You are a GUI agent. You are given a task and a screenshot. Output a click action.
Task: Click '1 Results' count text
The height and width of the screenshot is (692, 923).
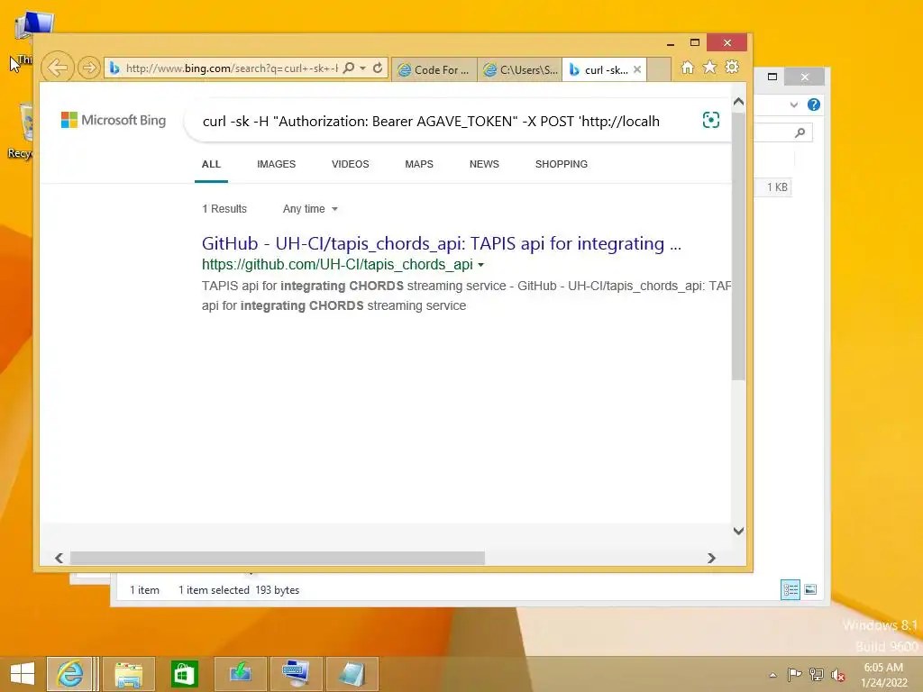[224, 209]
